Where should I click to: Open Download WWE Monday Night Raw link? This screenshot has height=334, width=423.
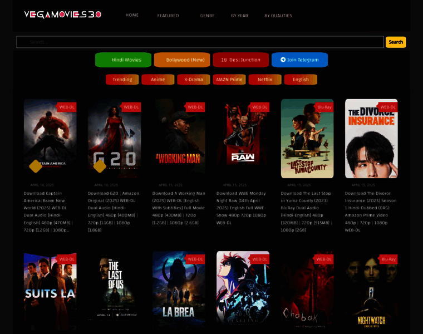(241, 208)
